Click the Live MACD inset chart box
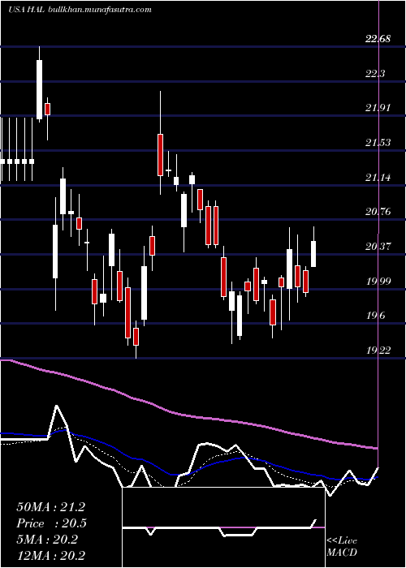This screenshot has width=406, height=568. pyautogui.click(x=223, y=527)
